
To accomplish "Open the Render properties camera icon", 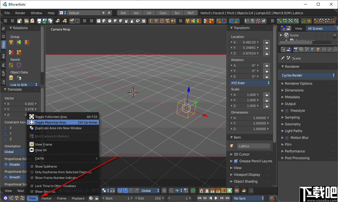I will (296, 49).
